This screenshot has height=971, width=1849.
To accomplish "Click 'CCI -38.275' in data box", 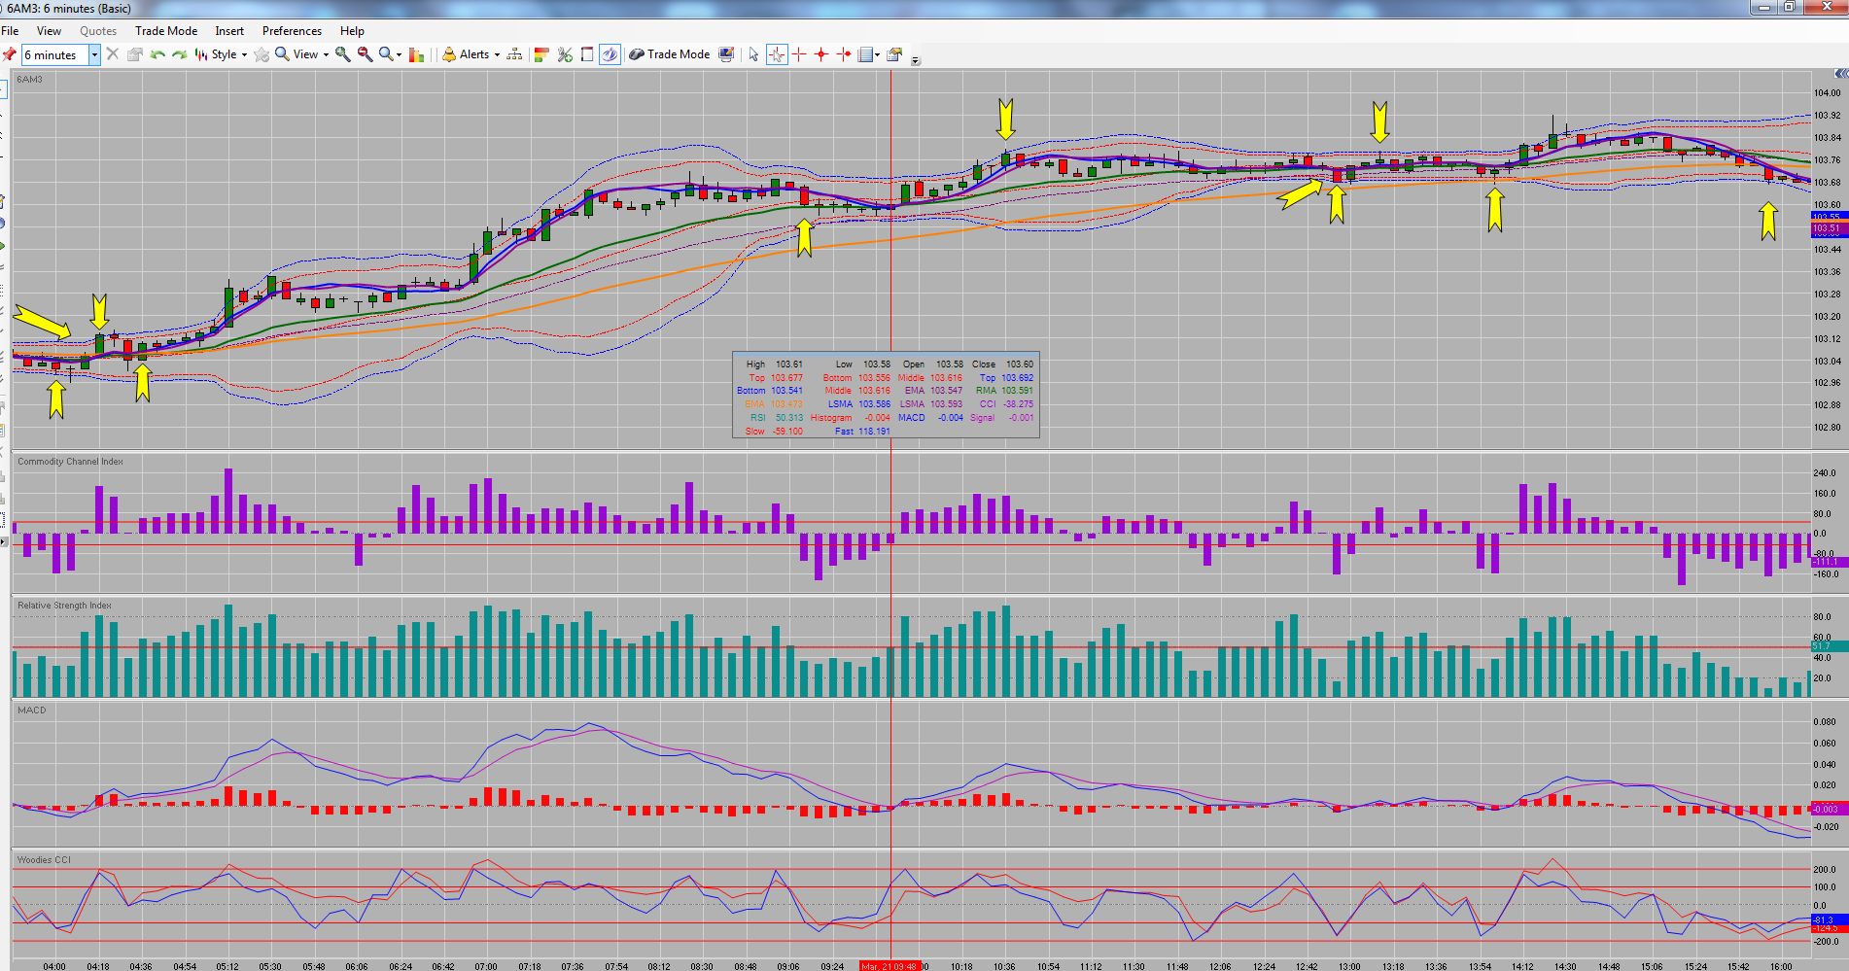I will (x=1006, y=404).
